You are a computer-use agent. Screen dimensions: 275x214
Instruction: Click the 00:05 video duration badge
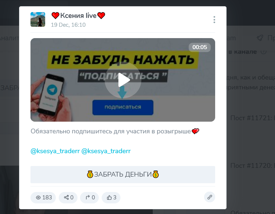coord(200,47)
